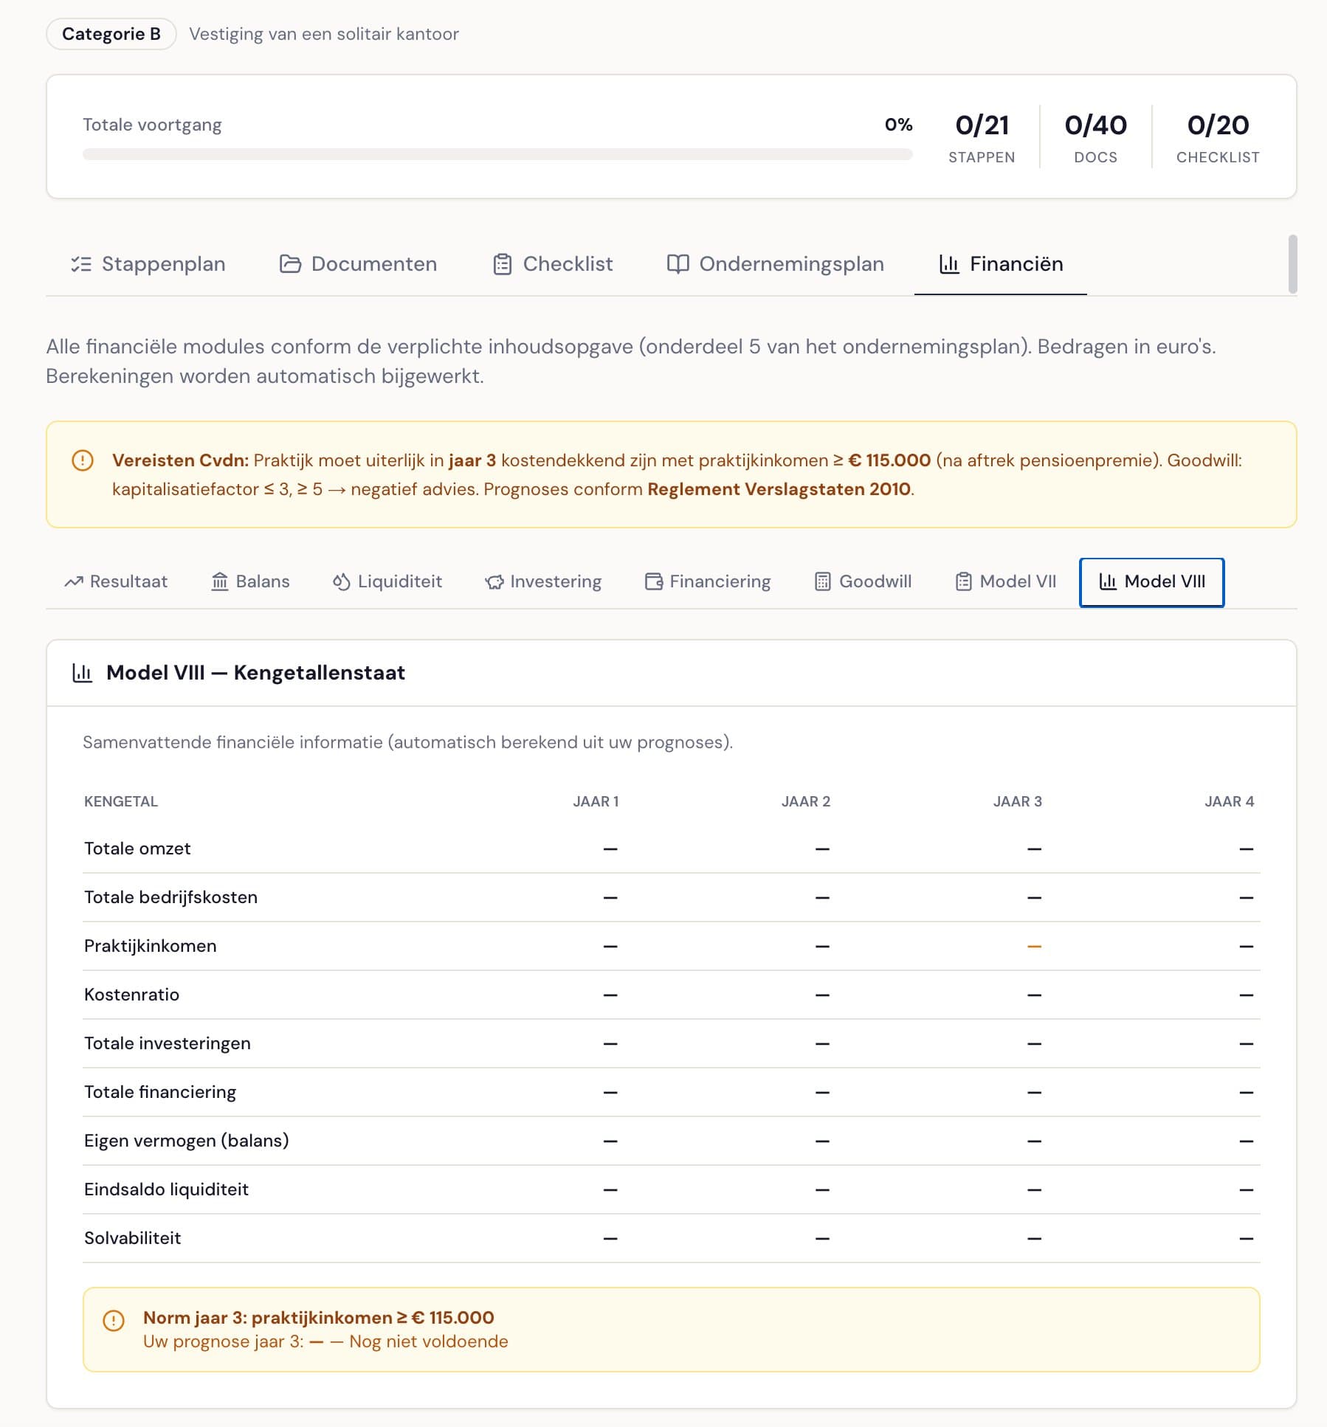Viewport: 1327px width, 1427px height.
Task: Open the Resultaat sub-tab
Action: pos(116,581)
